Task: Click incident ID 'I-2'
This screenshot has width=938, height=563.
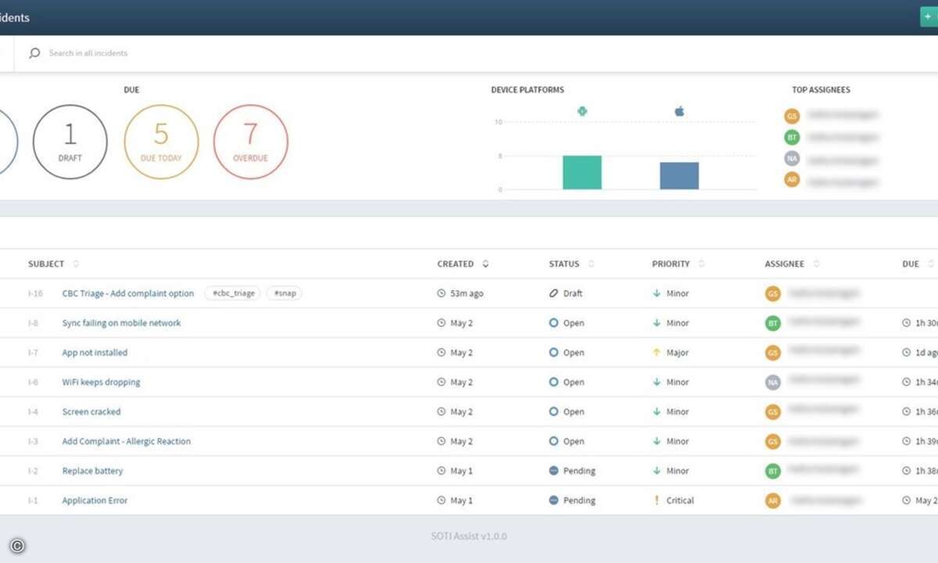Action: 33,471
